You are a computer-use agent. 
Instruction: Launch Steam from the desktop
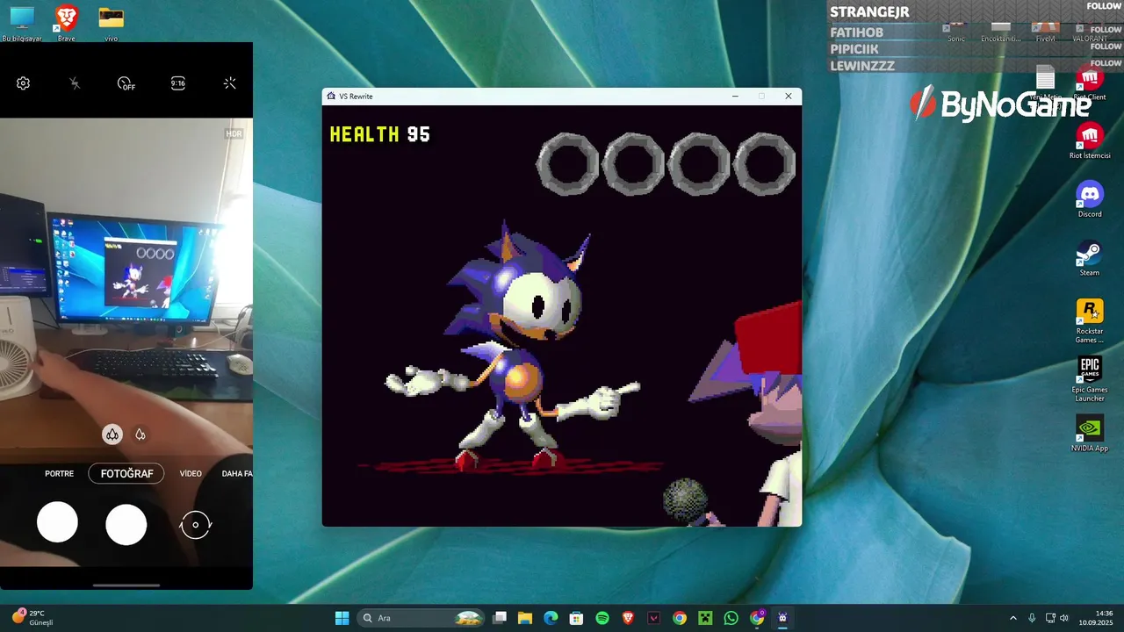(1090, 258)
